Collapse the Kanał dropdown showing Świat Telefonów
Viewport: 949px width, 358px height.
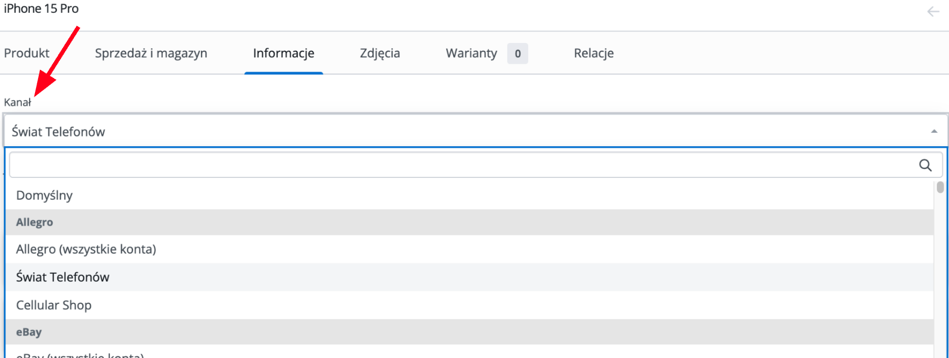(x=476, y=131)
